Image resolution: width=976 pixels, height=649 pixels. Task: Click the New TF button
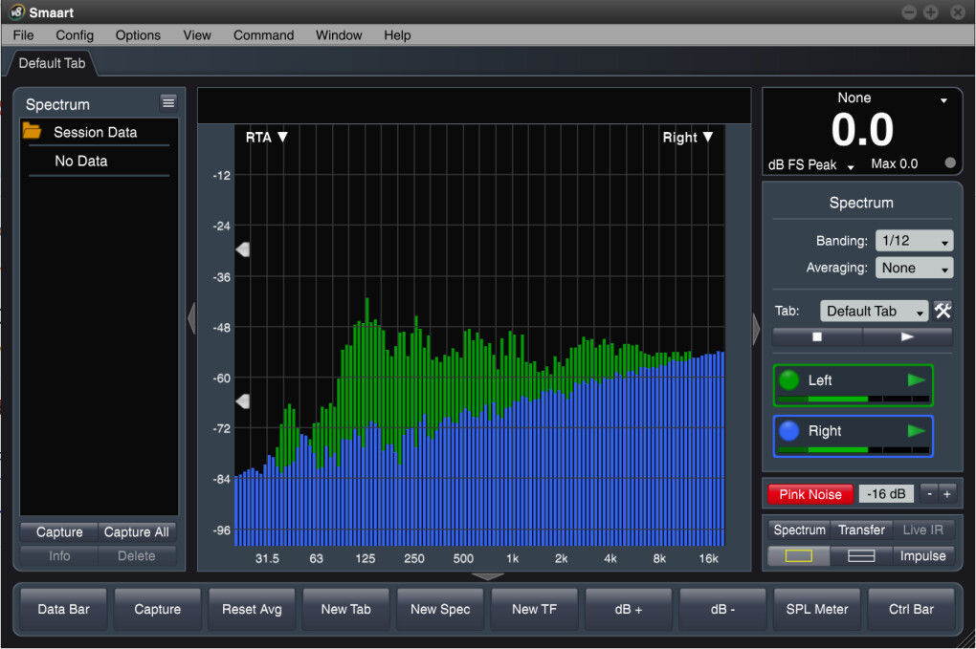click(535, 609)
